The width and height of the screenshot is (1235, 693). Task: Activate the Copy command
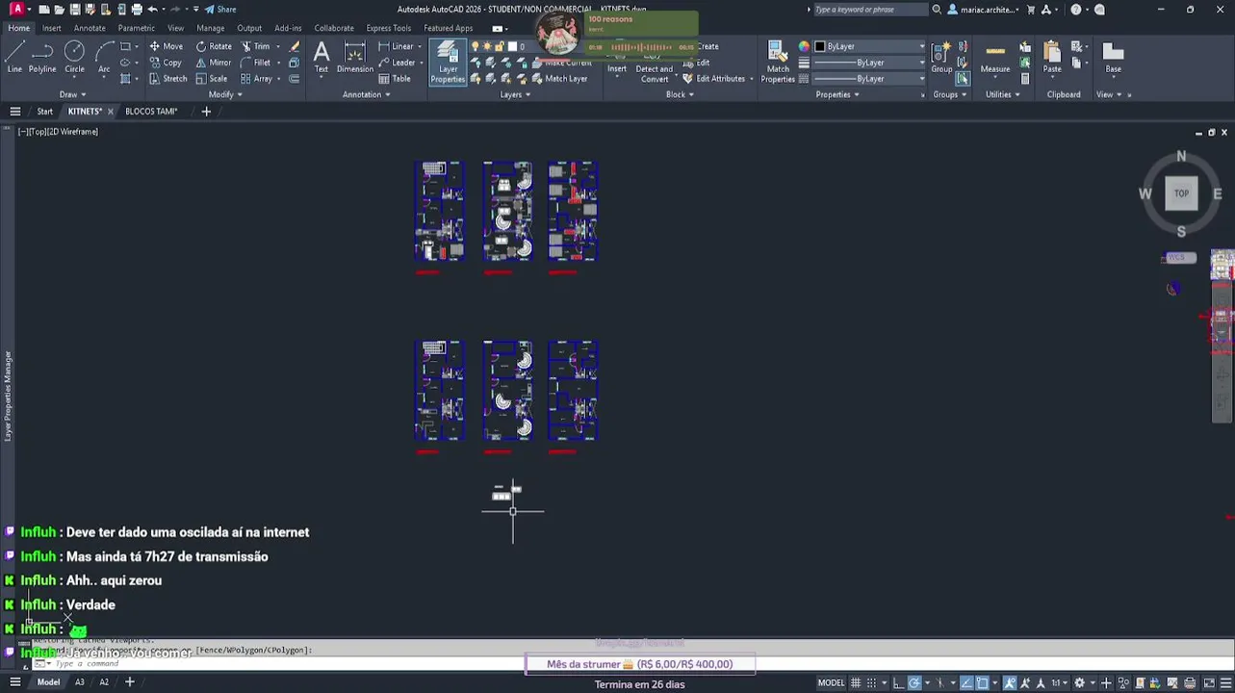[166, 63]
